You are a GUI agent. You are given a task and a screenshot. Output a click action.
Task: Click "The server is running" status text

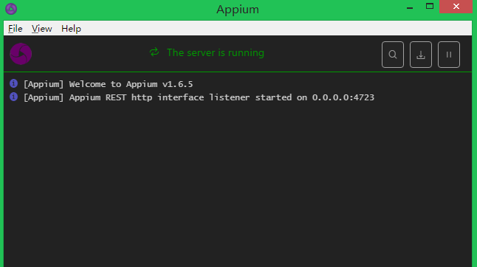click(x=216, y=53)
